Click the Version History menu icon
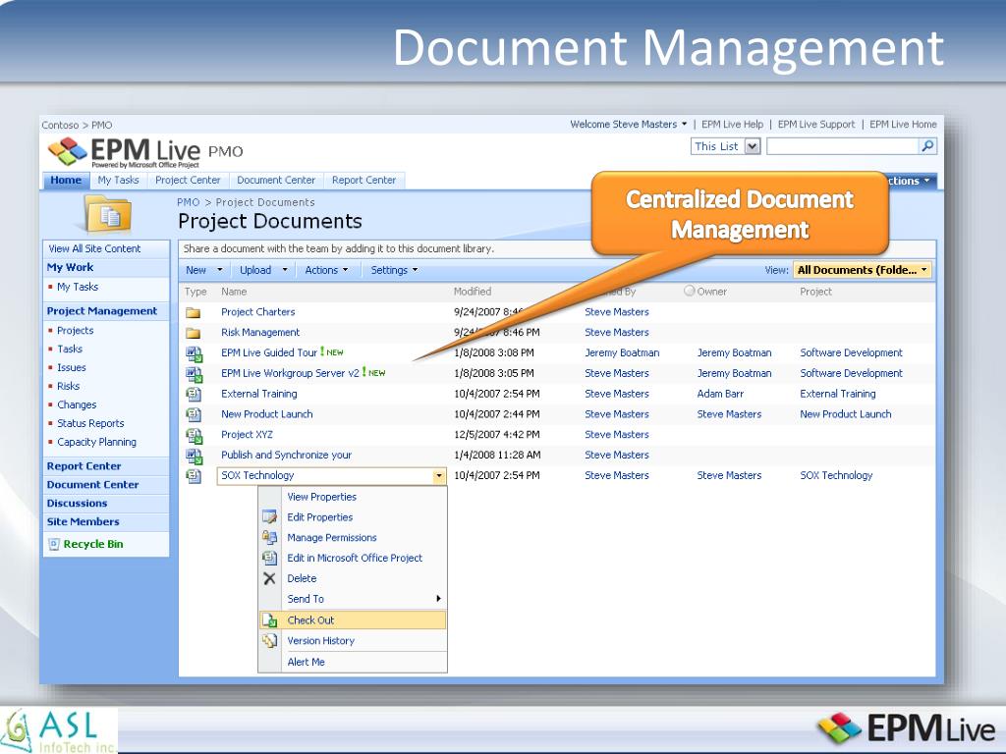The image size is (1006, 754). coord(269,640)
